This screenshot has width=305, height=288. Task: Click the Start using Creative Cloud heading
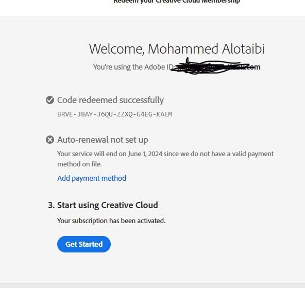pos(108,205)
